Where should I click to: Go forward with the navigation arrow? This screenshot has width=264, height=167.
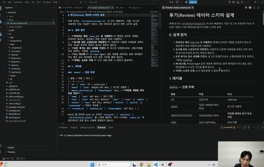(x=85, y=2)
